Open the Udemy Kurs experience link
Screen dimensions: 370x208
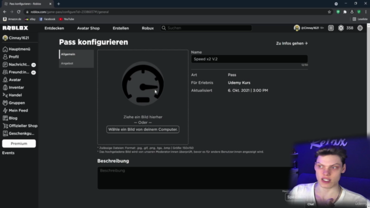pos(239,83)
